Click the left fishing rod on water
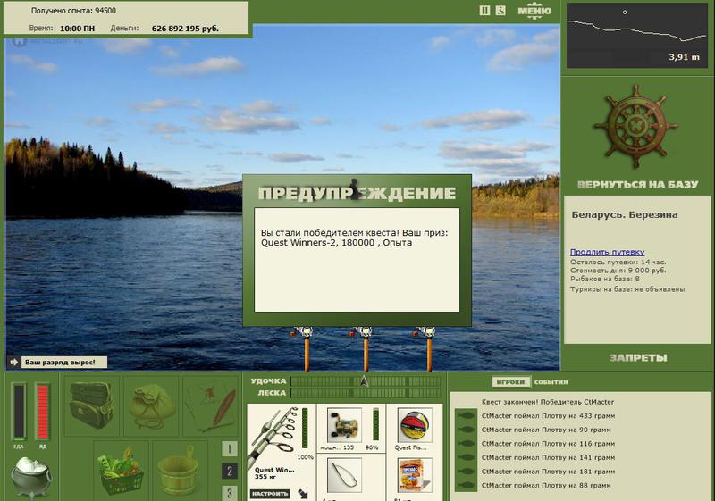This screenshot has height=501, width=715. (304, 348)
